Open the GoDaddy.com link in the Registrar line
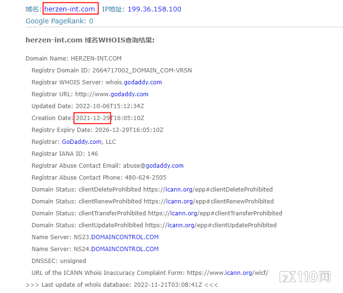 (82, 142)
